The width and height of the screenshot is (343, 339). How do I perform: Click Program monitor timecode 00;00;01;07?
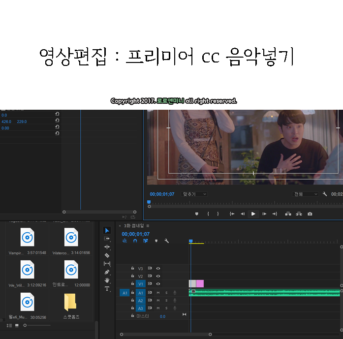pyautogui.click(x=162, y=194)
